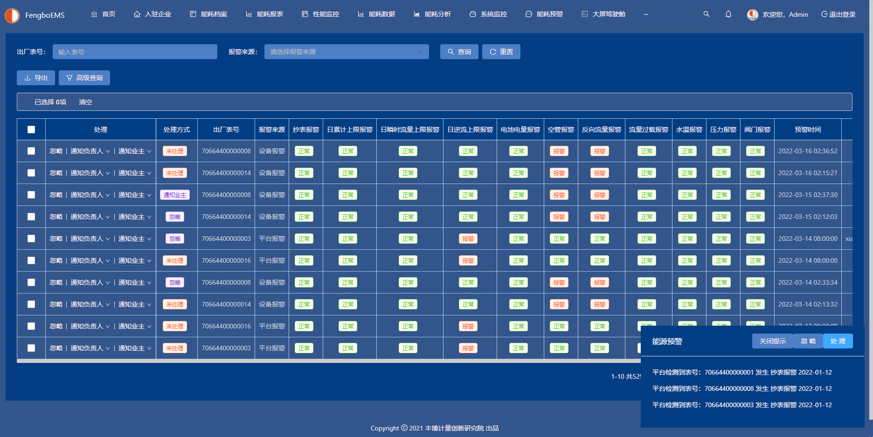Click the horizontal table scrollbar
The height and width of the screenshot is (437, 873).
[326, 361]
